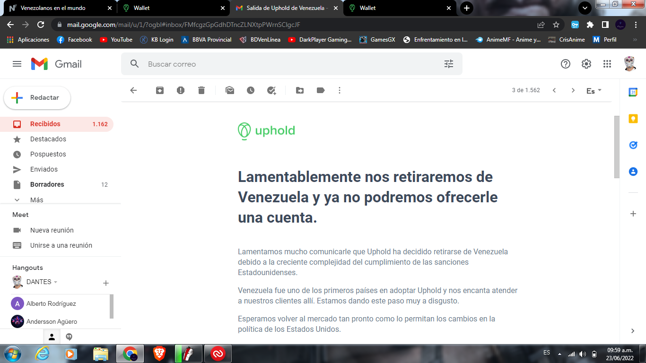The width and height of the screenshot is (646, 363).
Task: Apply a label to this email
Action: tap(321, 90)
